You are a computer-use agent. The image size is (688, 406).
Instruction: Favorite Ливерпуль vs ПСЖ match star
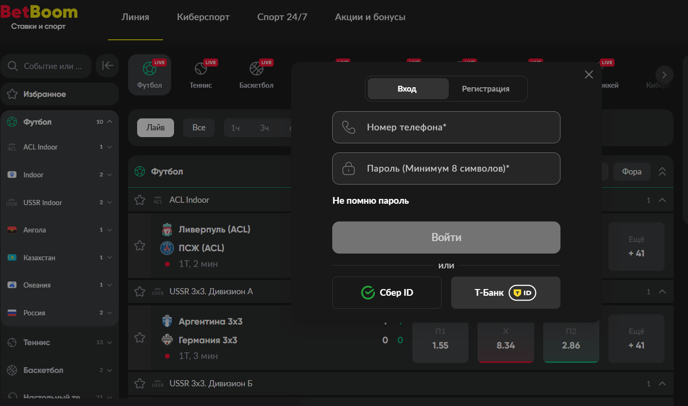[140, 245]
